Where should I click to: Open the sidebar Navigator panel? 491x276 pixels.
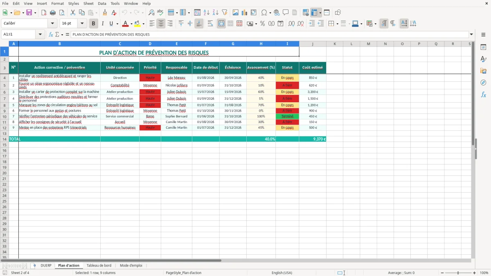483,83
